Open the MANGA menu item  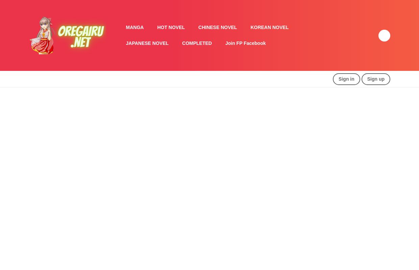pos(134,27)
